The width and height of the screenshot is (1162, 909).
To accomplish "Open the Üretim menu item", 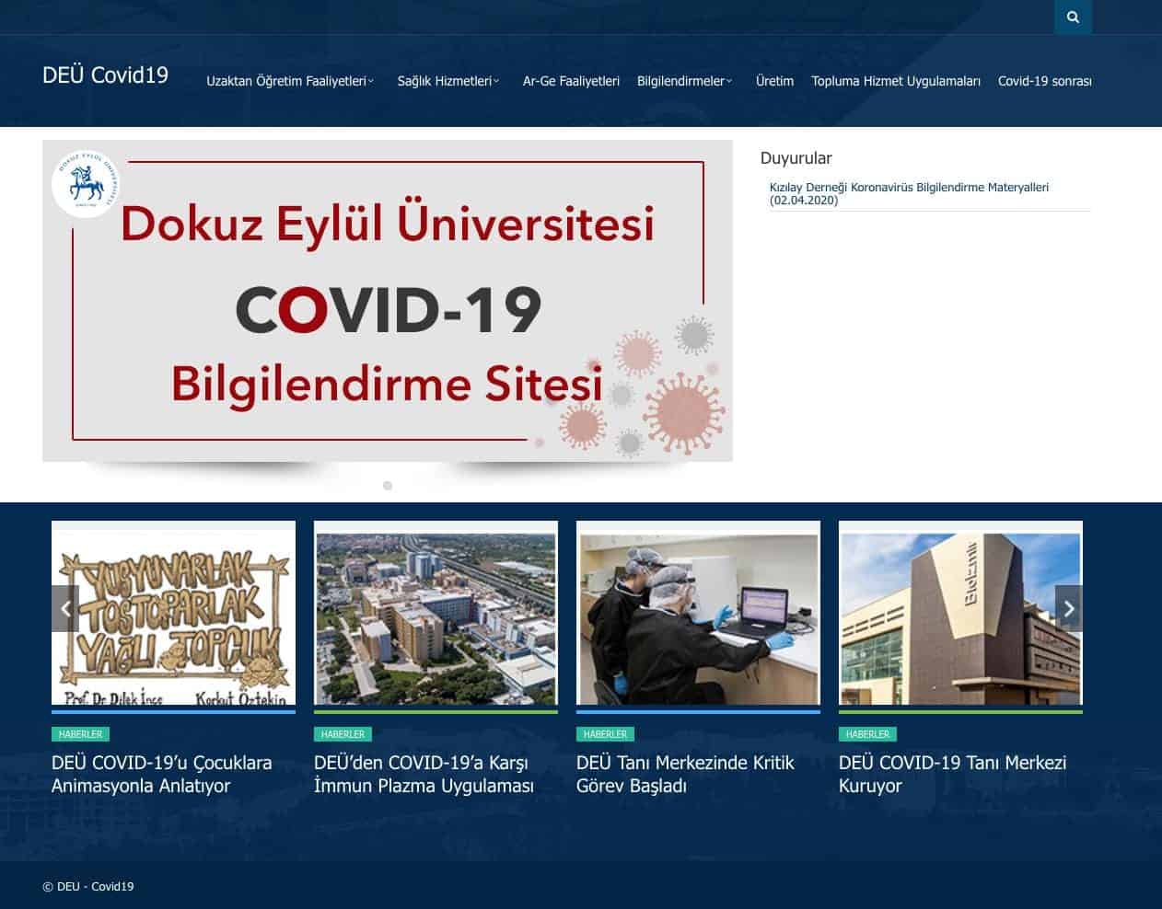I will point(774,81).
